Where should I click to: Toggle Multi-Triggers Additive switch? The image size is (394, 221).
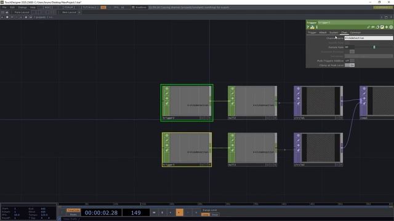tap(350, 61)
